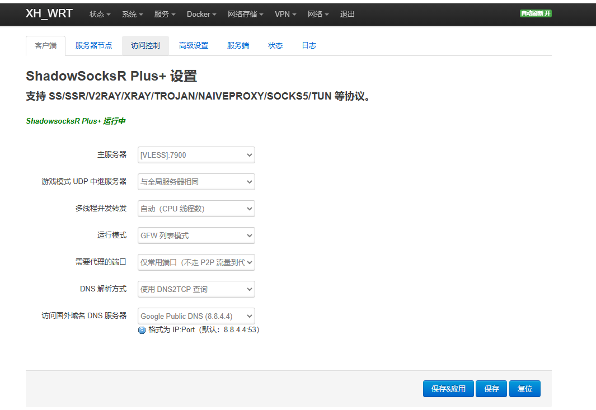The image size is (596, 410).
Task: Open the 高级设置 tab
Action: tap(194, 46)
